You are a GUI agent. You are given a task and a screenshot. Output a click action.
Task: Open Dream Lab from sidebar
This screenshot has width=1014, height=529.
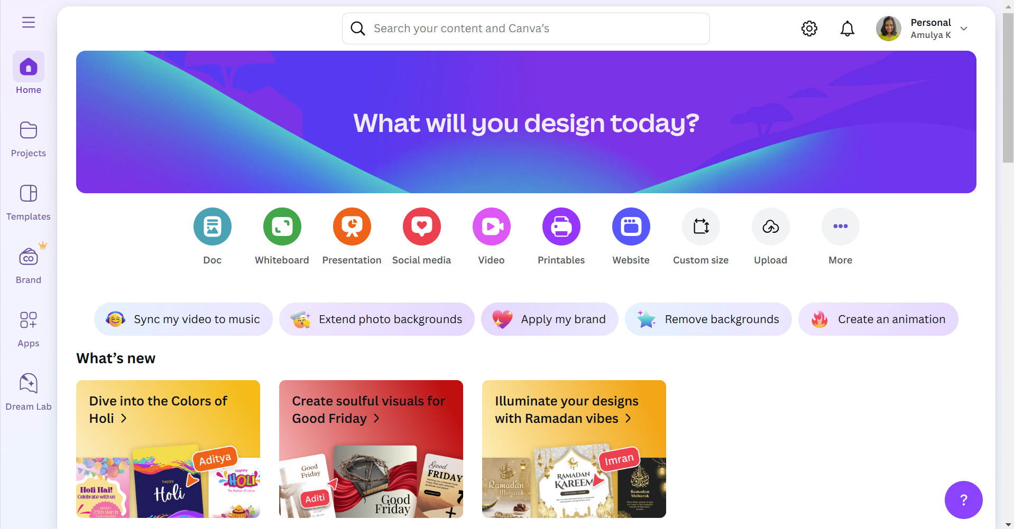pos(29,392)
